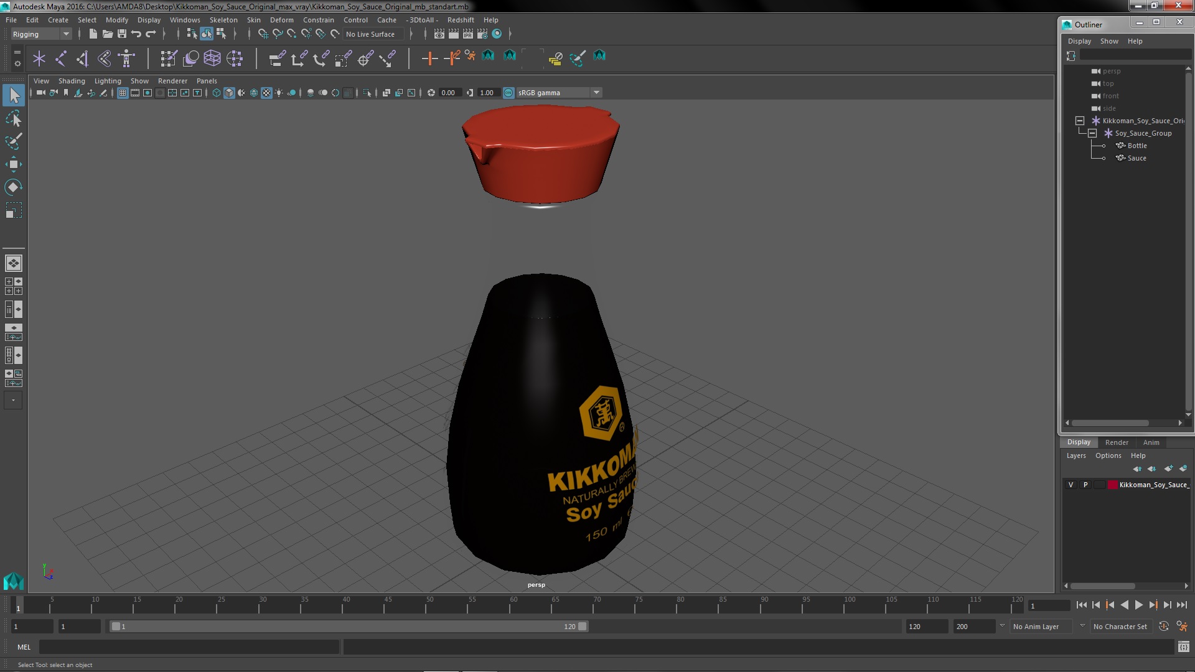The image size is (1195, 672).
Task: Open the Redshift menu
Action: click(x=461, y=20)
